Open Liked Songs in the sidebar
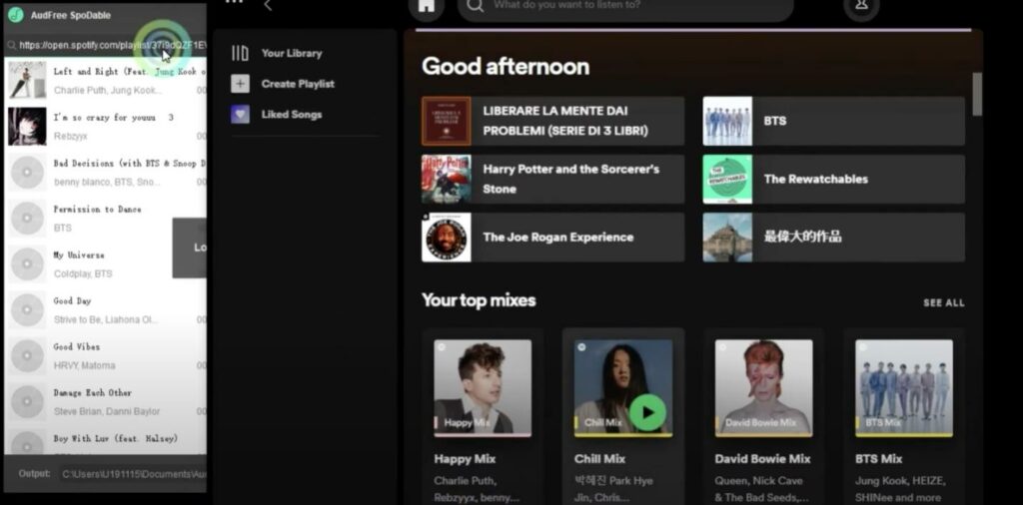This screenshot has height=505, width=1023. coord(291,115)
